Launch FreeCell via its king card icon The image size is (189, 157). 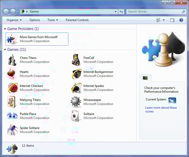[x=76, y=60]
